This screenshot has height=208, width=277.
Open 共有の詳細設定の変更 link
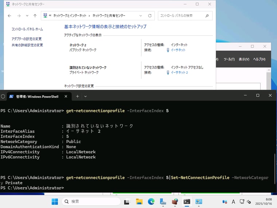coord(27,45)
